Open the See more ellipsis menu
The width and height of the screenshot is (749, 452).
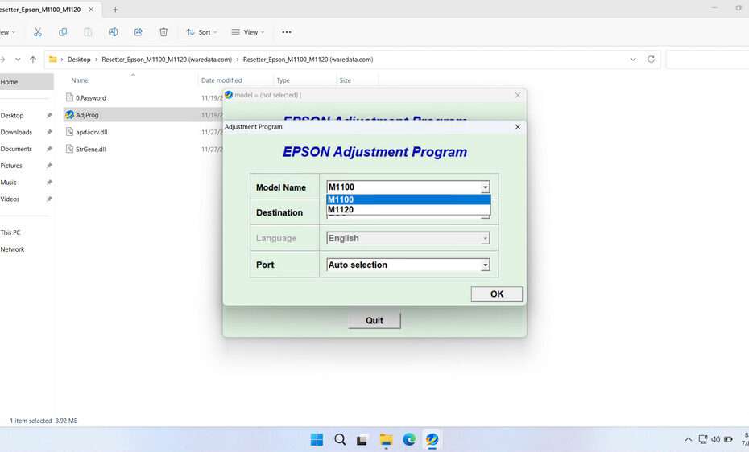tap(287, 32)
